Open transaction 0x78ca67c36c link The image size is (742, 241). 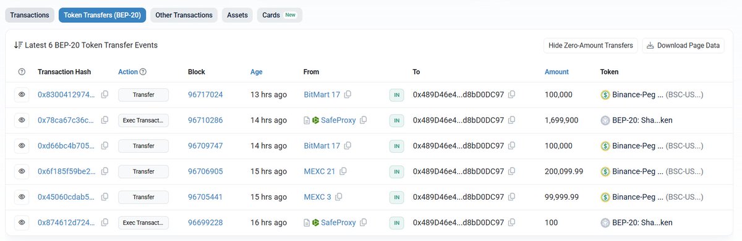[x=66, y=120]
